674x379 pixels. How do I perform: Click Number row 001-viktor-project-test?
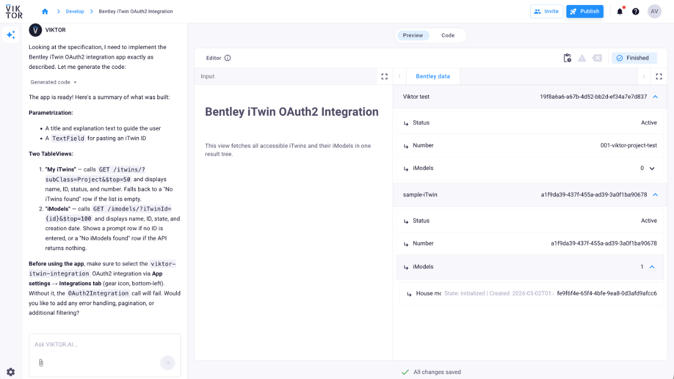530,145
